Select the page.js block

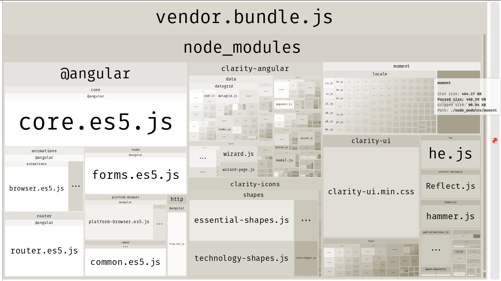pos(209,95)
